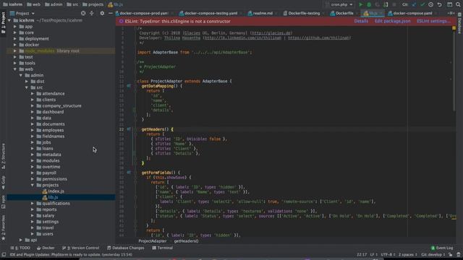Viewport: 463px width, 260px height.
Task: Open the Project view dropdown
Action: click(22, 13)
